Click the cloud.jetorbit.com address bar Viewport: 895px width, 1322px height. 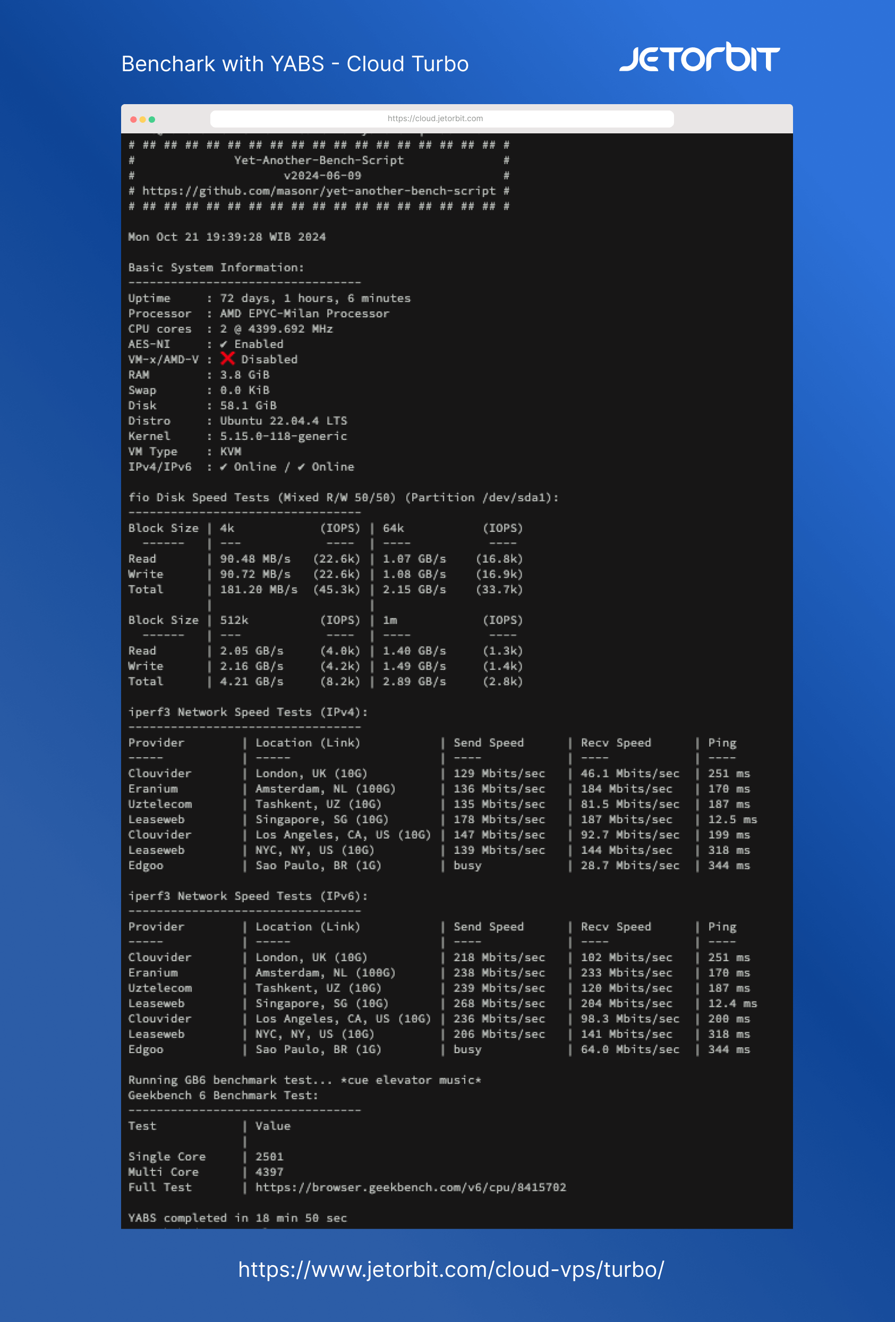[x=442, y=119]
